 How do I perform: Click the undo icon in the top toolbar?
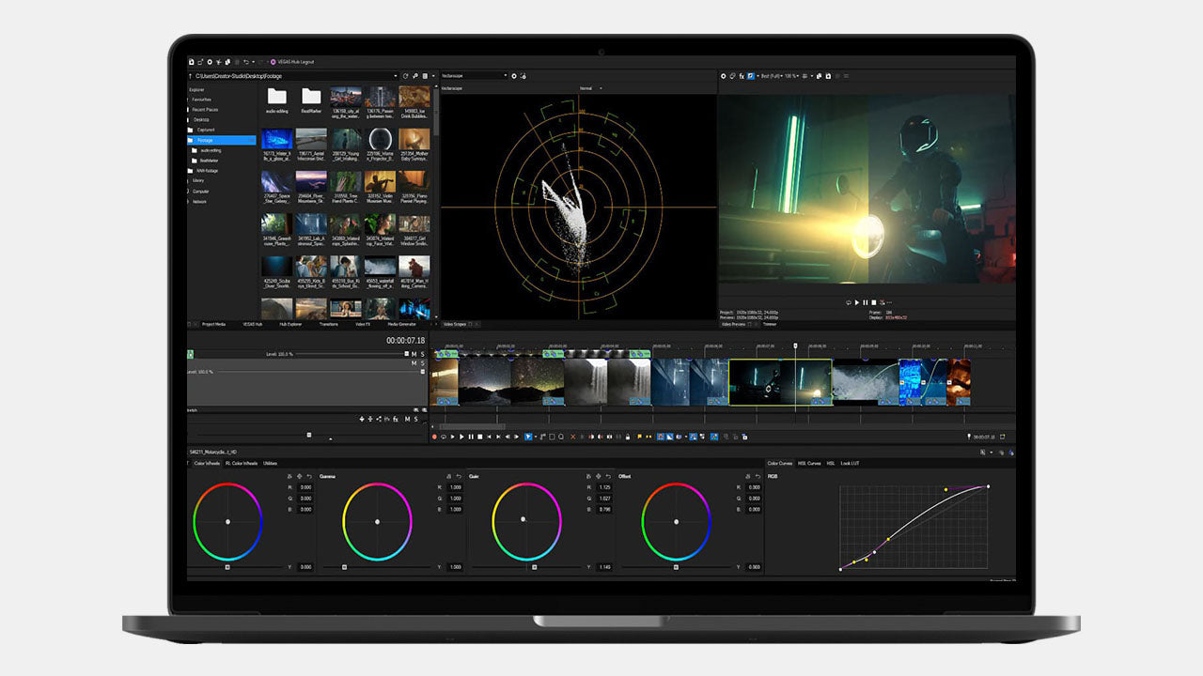[245, 62]
